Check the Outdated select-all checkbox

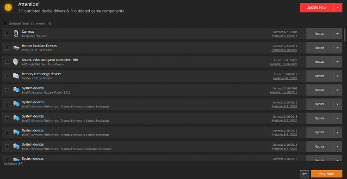[6, 24]
